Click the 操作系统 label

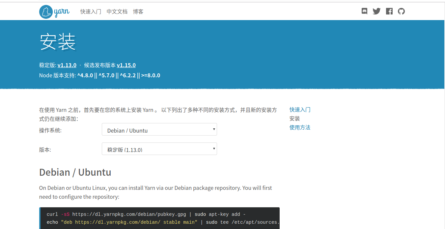50,130
